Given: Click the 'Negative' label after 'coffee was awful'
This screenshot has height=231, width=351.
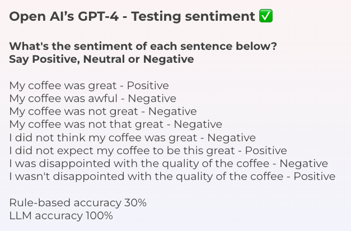Looking at the screenshot, I should click(x=152, y=99).
